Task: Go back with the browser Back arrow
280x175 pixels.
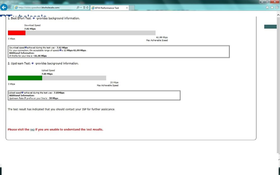Action: (4, 8)
